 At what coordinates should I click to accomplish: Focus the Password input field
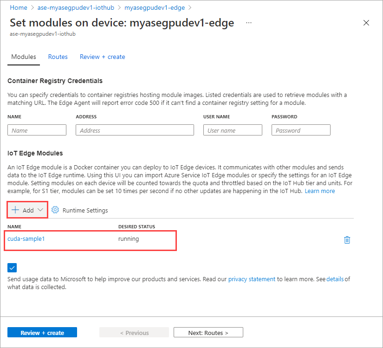pyautogui.click(x=301, y=130)
